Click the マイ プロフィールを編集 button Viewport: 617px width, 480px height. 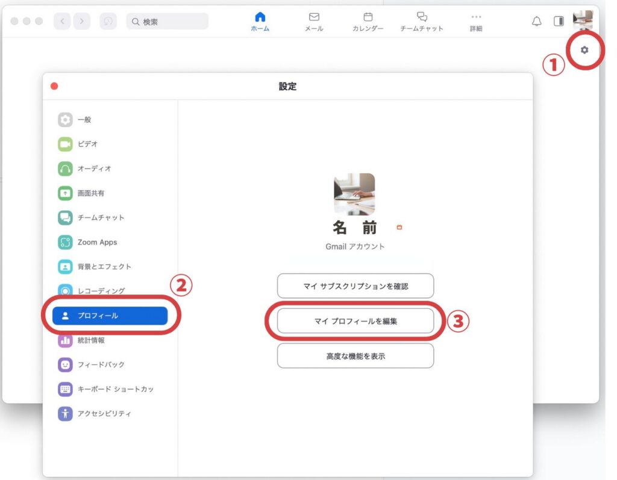pos(355,321)
